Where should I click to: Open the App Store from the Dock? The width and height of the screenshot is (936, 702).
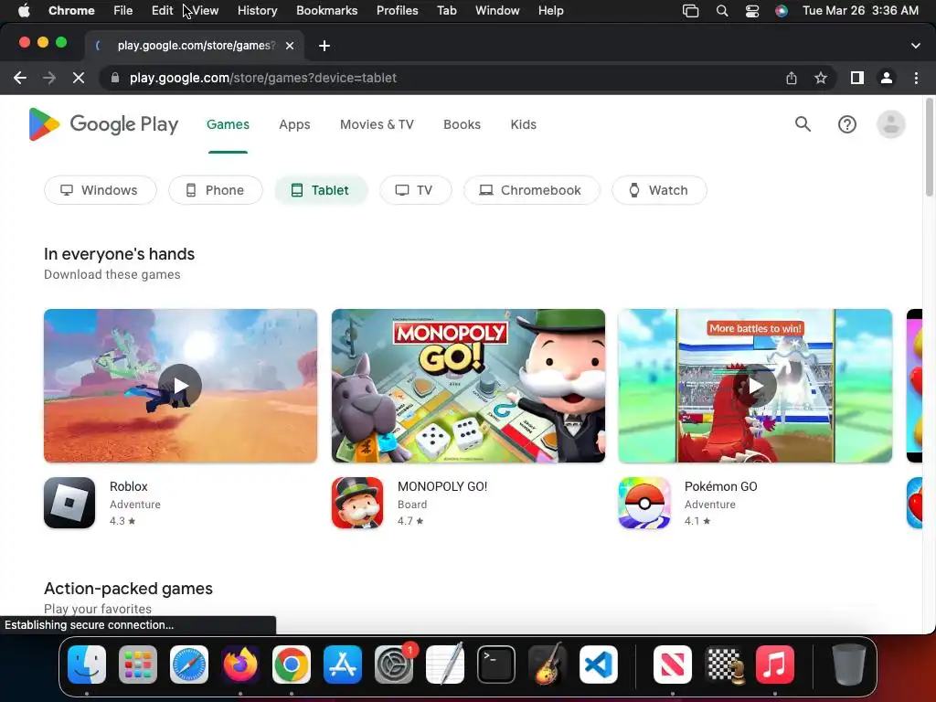click(343, 665)
